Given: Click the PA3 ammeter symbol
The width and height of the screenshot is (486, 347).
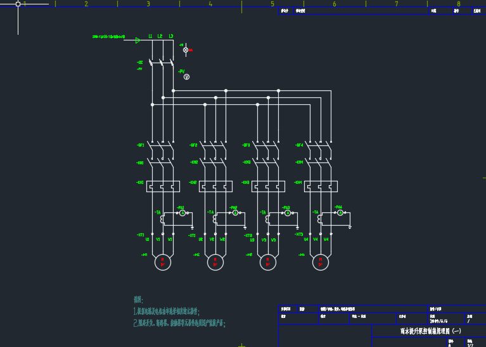Looking at the screenshot, I should 287,213.
